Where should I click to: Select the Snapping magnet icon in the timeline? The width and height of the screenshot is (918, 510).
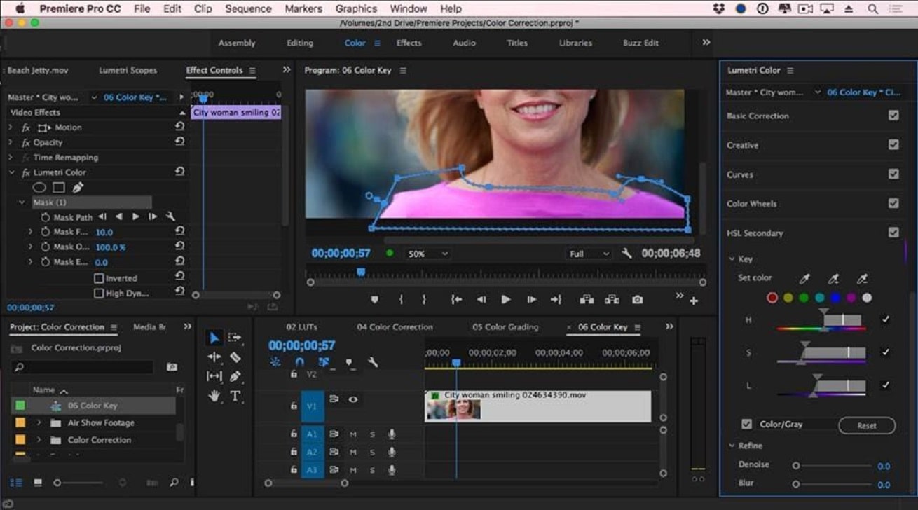click(300, 361)
